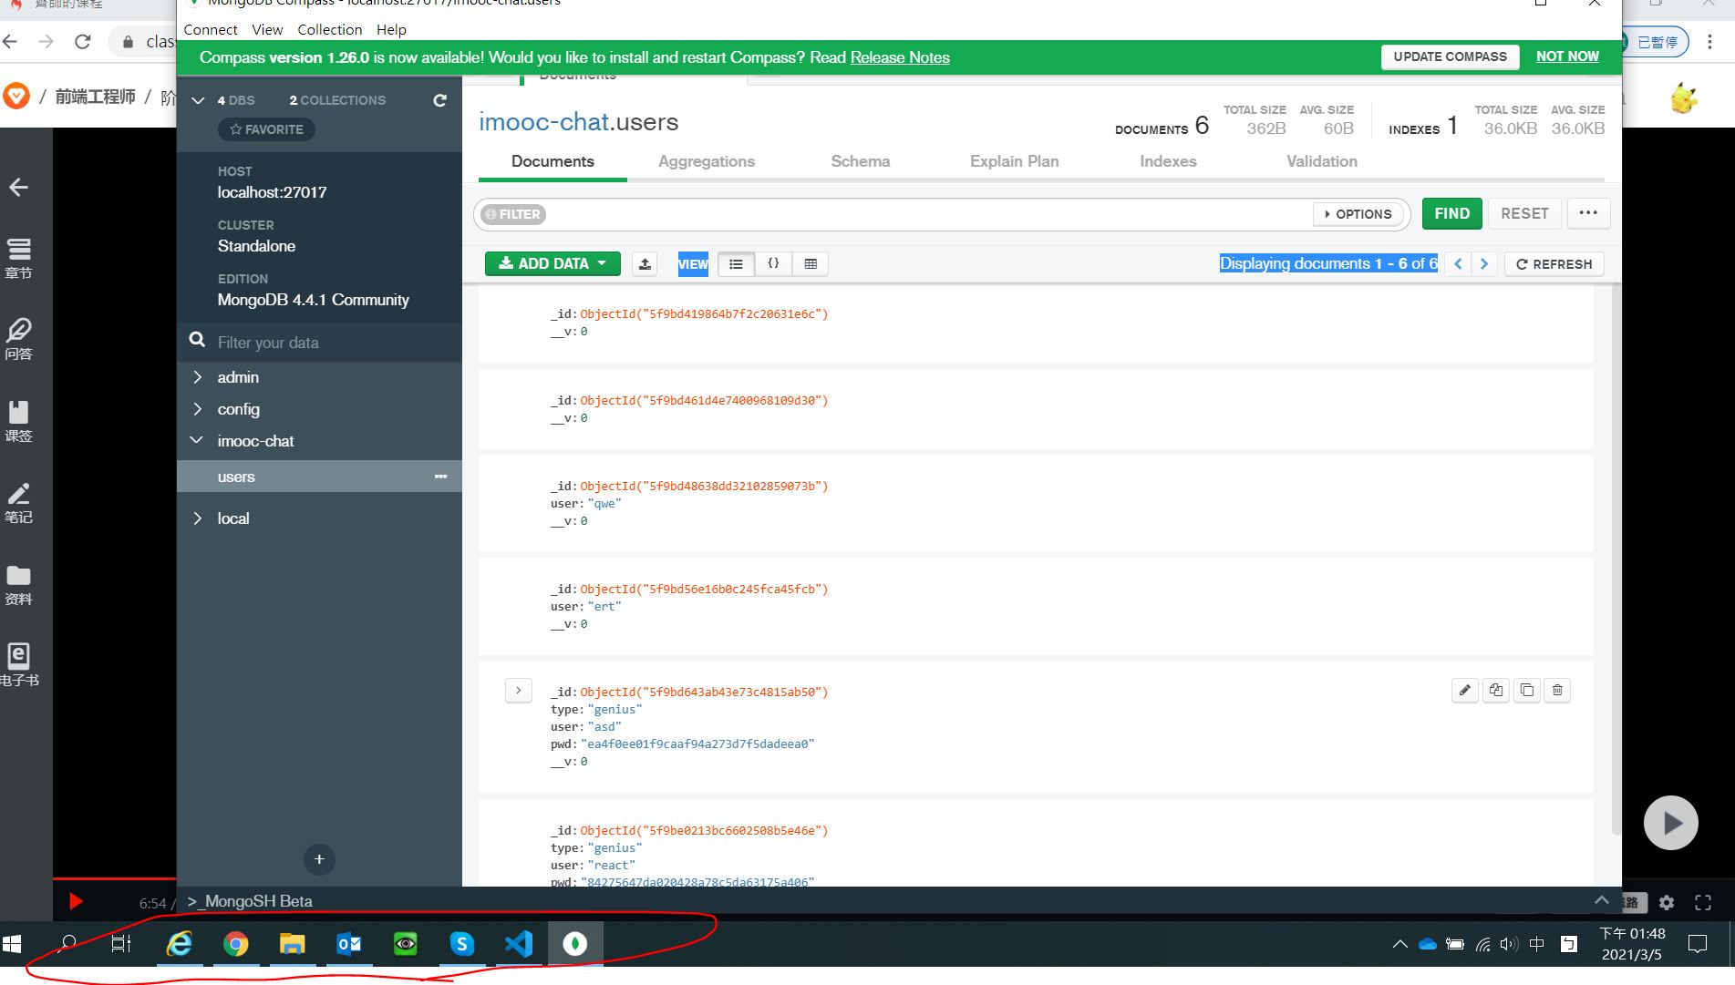
Task: Toggle the FAVORITE star for this connection
Action: [266, 129]
